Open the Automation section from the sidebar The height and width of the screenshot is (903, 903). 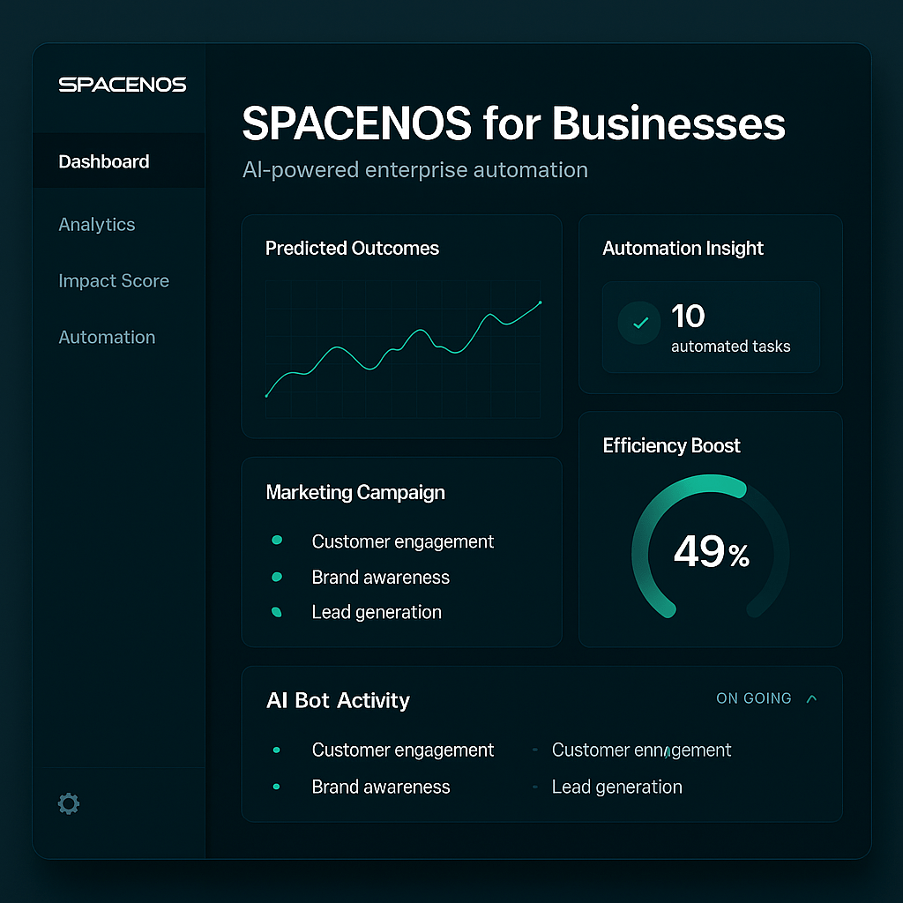click(107, 337)
